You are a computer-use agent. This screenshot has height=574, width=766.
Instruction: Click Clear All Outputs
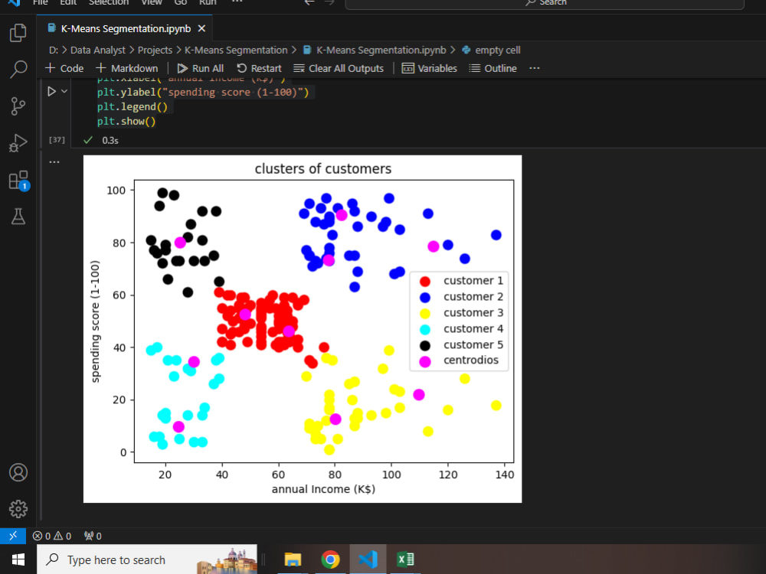pyautogui.click(x=339, y=68)
